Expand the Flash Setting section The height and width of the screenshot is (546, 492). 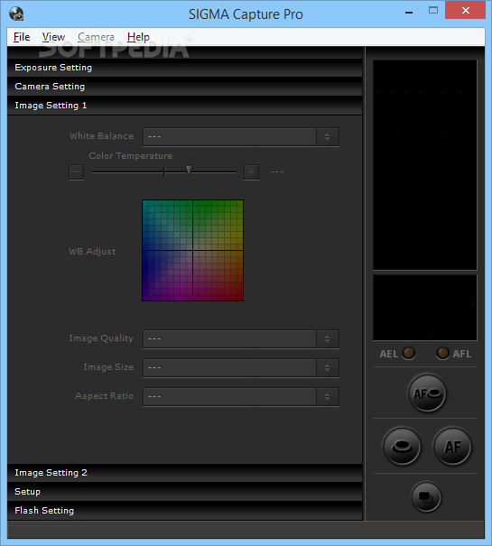tap(185, 510)
